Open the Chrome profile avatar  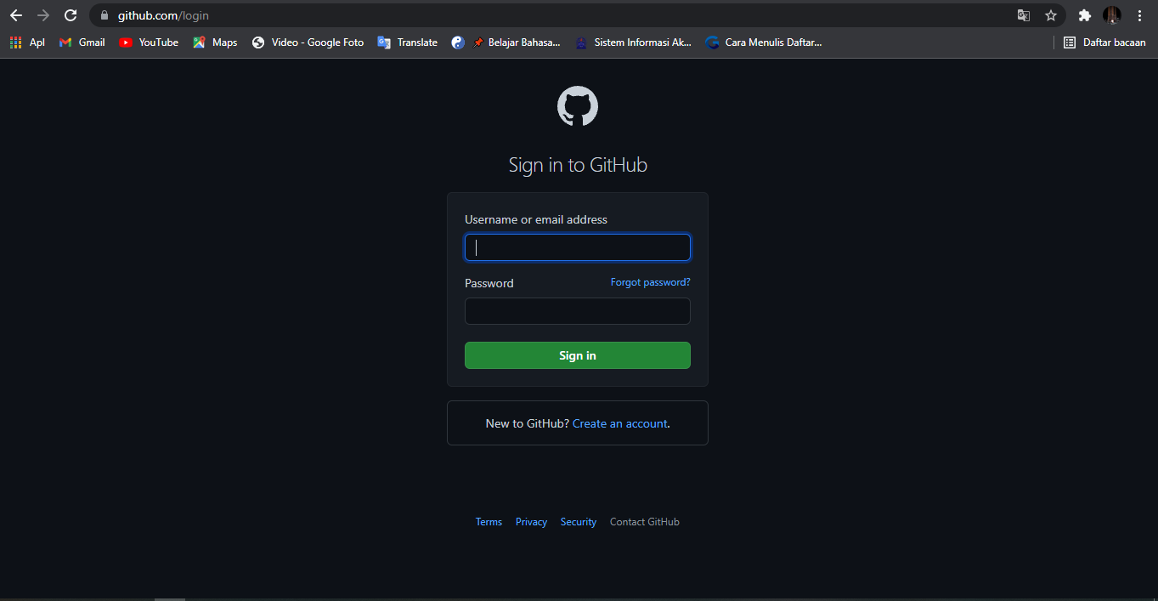tap(1112, 15)
